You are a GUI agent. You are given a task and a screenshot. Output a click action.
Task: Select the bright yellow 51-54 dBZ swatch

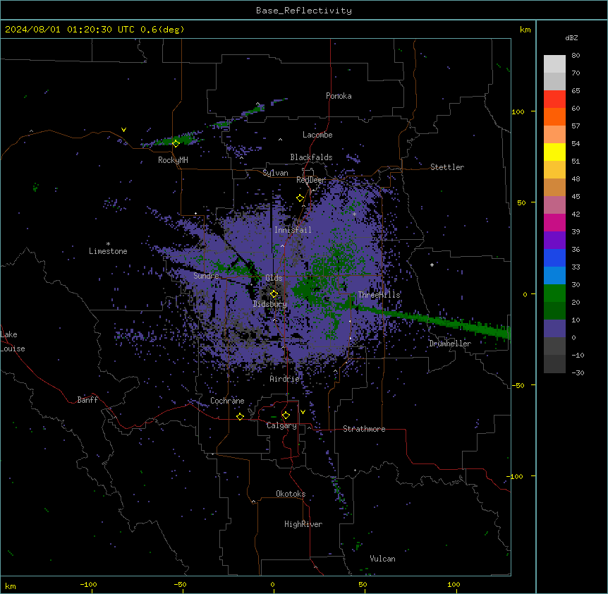click(554, 152)
